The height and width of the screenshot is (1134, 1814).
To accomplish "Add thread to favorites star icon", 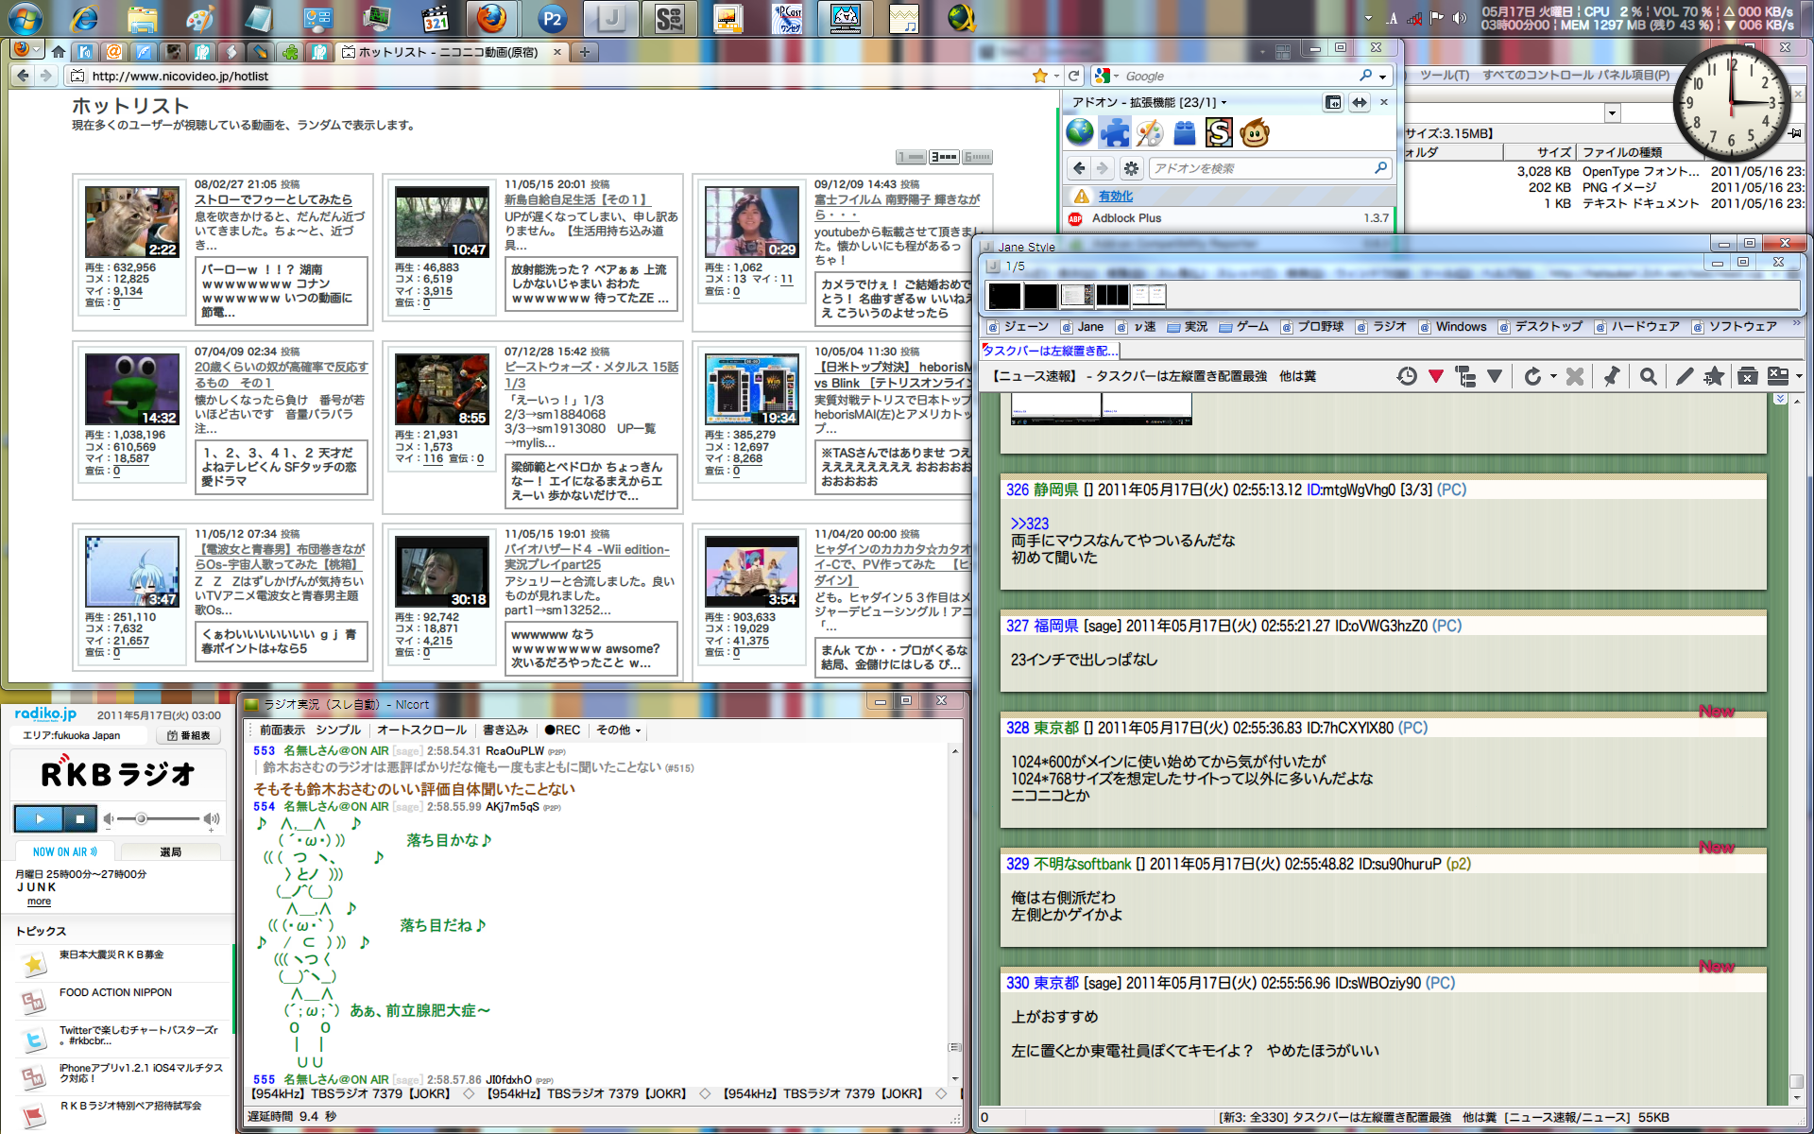I will point(1713,377).
